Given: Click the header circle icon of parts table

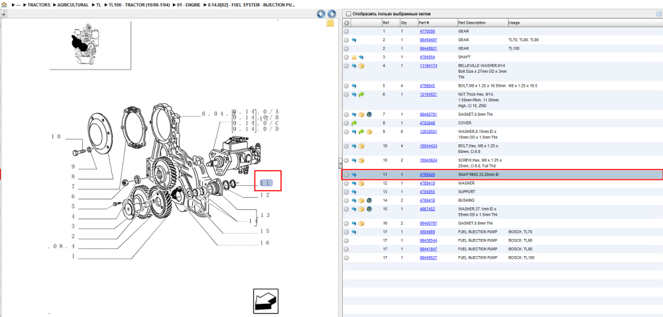Looking at the screenshot, I should pos(346,23).
